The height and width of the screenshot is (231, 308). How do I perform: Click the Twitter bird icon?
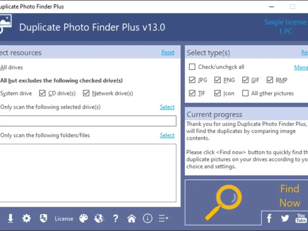click(285, 219)
